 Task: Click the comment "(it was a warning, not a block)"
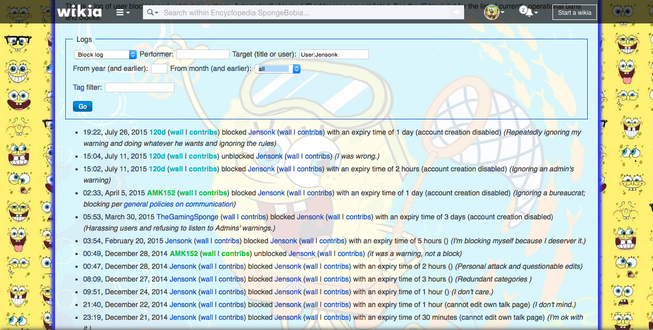coord(414,253)
